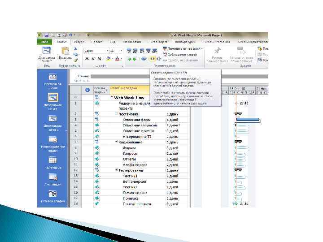Mark the task 25% complete
The image size is (323, 242).
tap(135, 51)
